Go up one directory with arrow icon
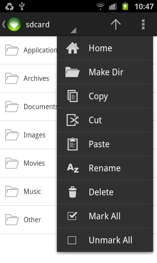This screenshot has height=263, width=157. [115, 24]
